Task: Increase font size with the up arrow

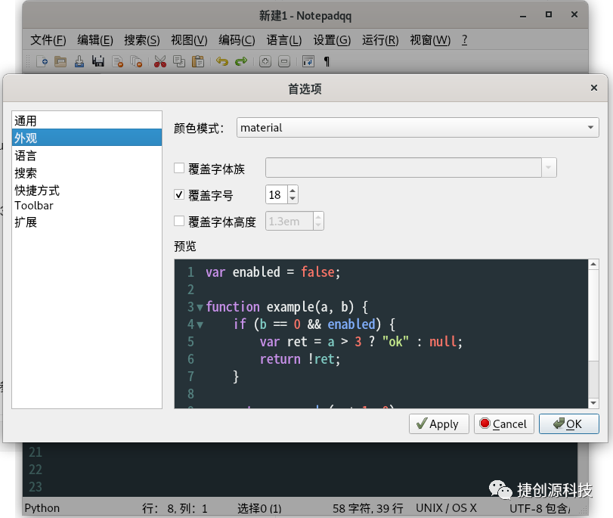Action: 293,190
